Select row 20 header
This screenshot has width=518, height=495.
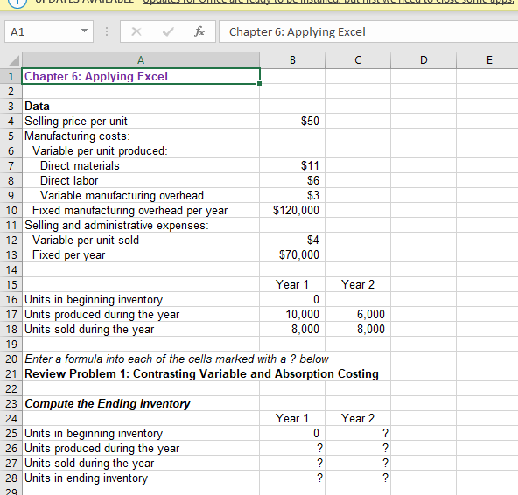(x=10, y=359)
